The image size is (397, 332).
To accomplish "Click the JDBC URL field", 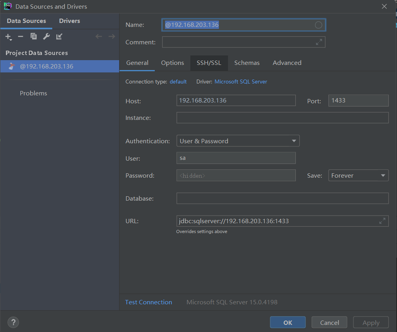I will tap(282, 221).
